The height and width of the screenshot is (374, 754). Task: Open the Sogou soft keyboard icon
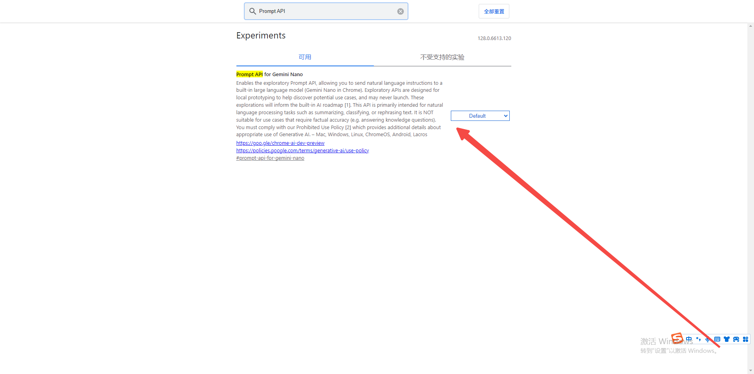[x=717, y=339]
